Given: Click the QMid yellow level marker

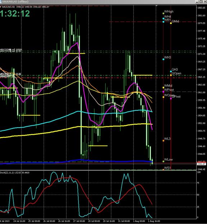Looking at the screenshot, I should click(x=171, y=23).
